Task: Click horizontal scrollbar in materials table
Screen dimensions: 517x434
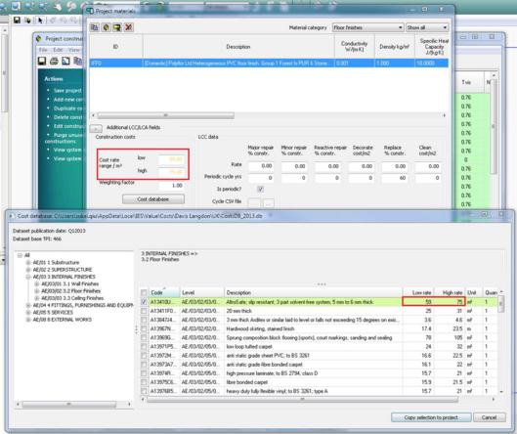Action: [166, 115]
